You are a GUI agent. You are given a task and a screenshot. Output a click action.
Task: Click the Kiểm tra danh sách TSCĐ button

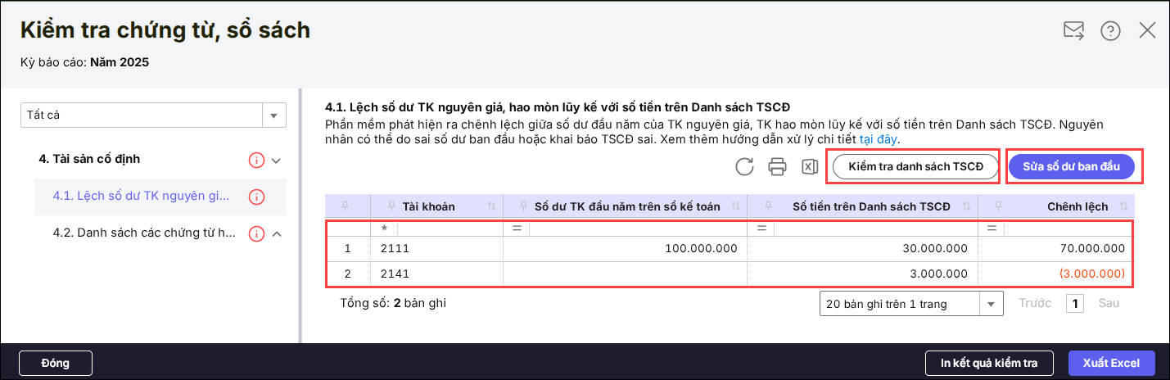pyautogui.click(x=915, y=166)
